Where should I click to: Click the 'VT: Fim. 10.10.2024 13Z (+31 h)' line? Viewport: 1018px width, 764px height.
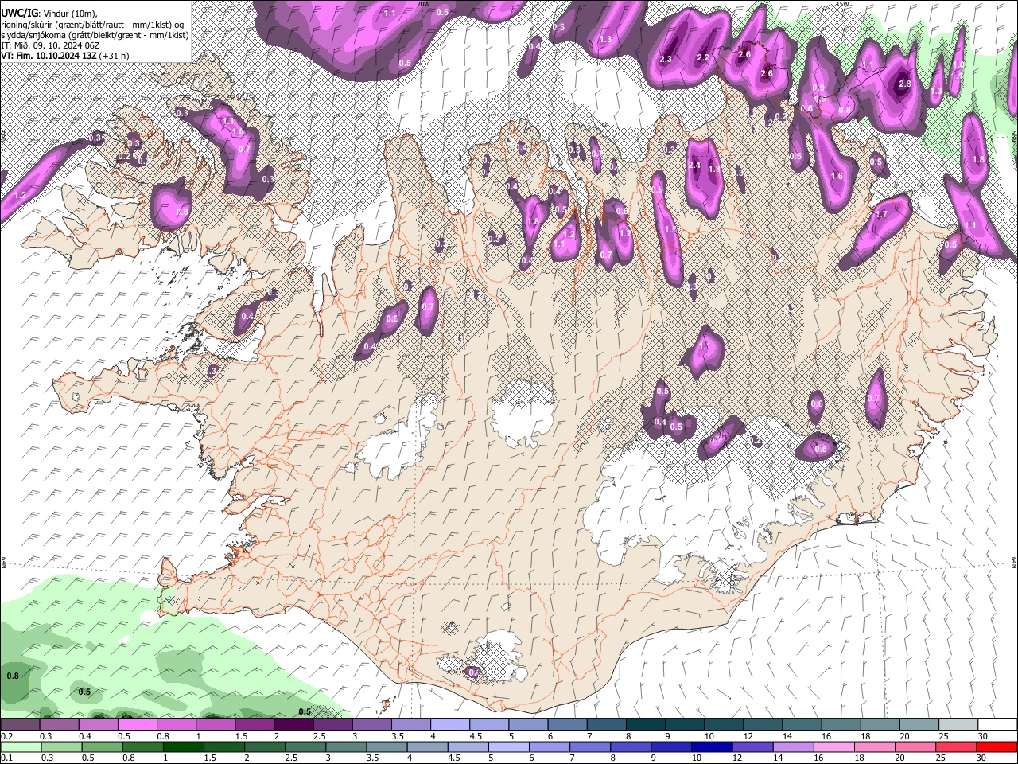pyautogui.click(x=64, y=56)
